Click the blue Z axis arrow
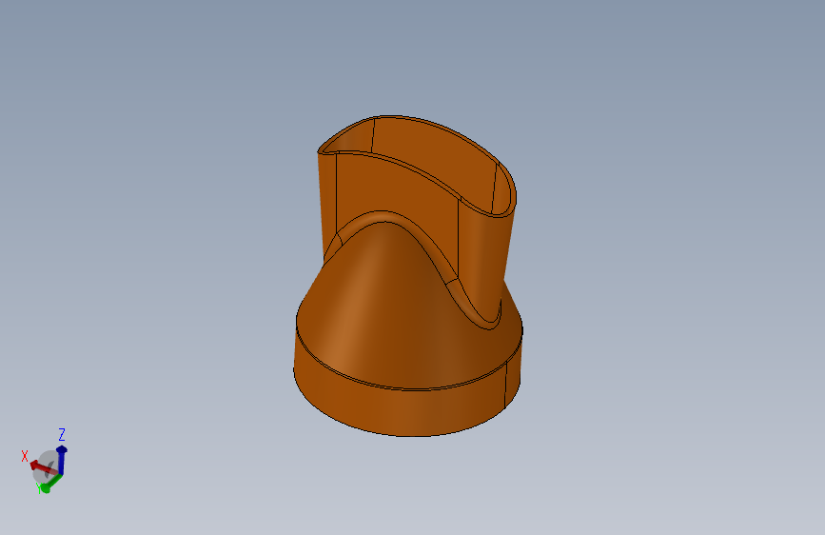The image size is (825, 535). [62, 460]
